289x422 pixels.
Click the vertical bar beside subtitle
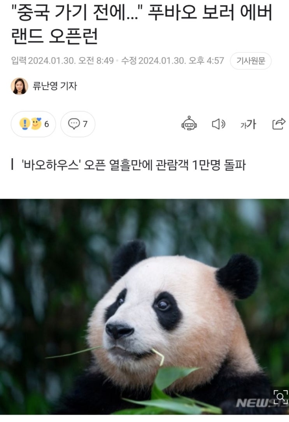point(12,164)
